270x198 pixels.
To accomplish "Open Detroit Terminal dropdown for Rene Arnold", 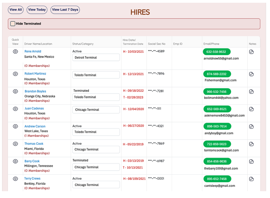I will tap(96, 58).
